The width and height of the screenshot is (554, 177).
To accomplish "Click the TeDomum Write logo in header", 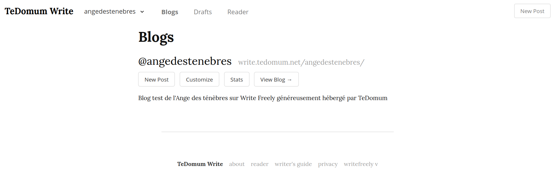I will (x=39, y=11).
